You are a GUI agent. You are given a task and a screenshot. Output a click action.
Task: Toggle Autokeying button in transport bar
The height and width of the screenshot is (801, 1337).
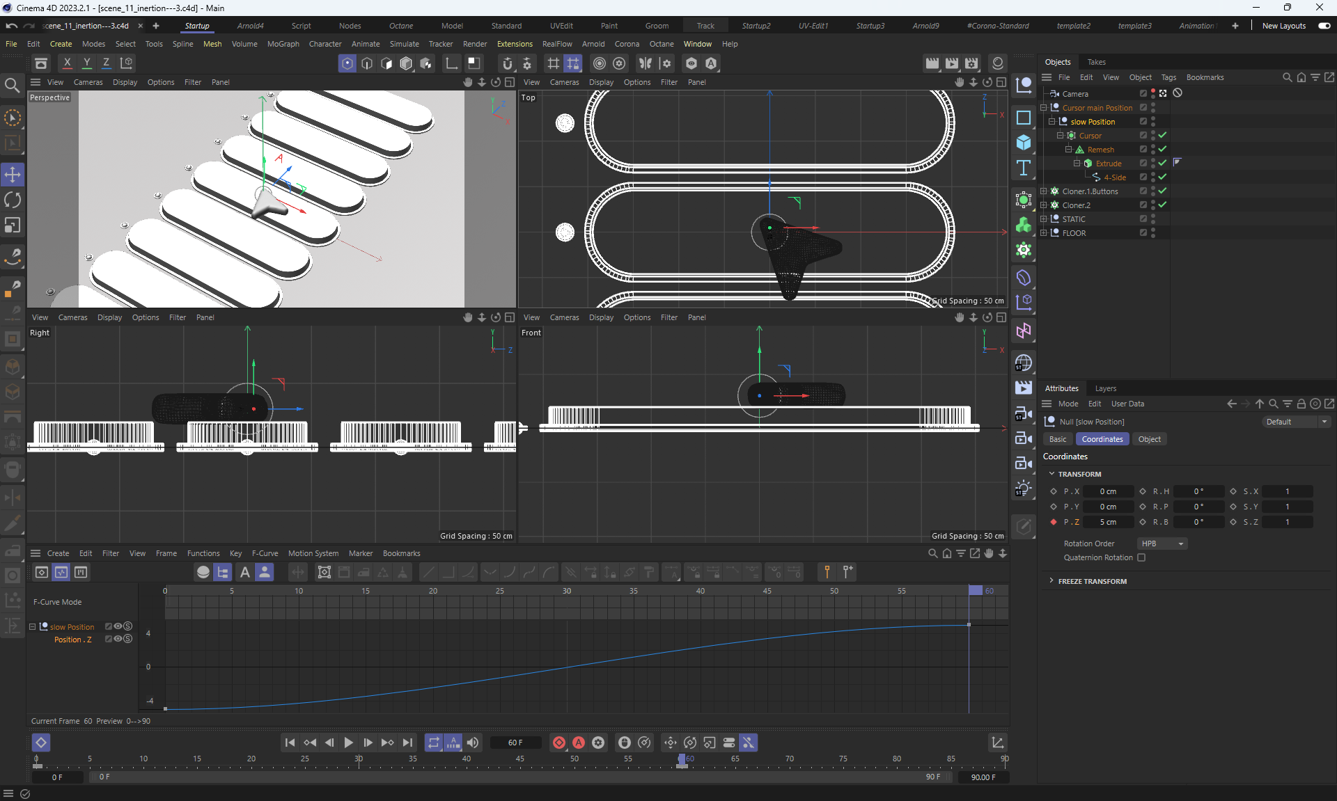pyautogui.click(x=578, y=743)
